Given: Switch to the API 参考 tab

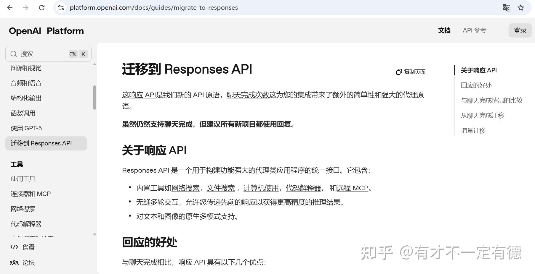Looking at the screenshot, I should pos(474,30).
